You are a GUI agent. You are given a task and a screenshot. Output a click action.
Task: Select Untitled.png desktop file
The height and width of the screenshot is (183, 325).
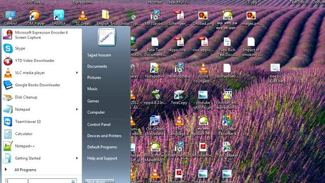click(x=203, y=18)
